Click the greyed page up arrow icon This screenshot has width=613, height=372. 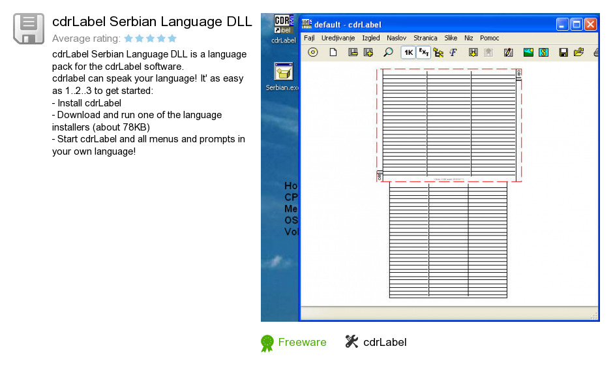488,52
